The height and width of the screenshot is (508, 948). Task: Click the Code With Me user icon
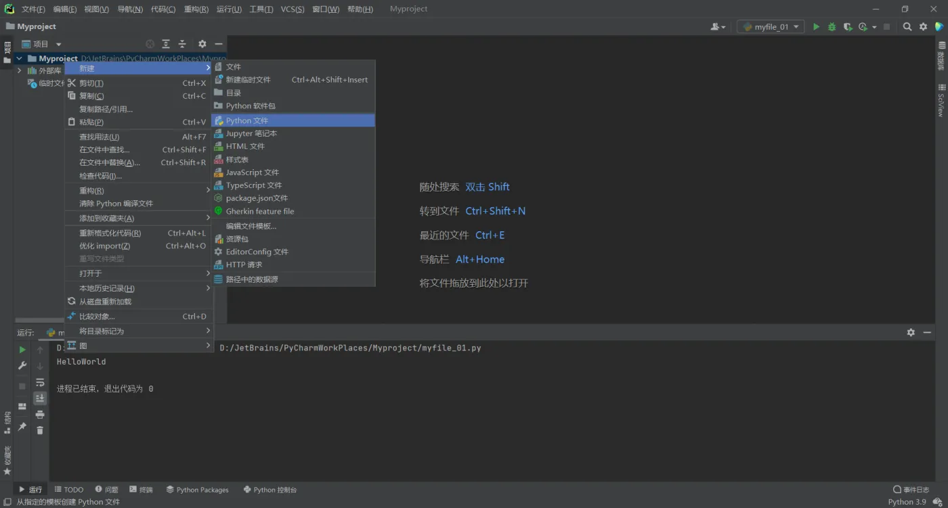click(x=715, y=27)
